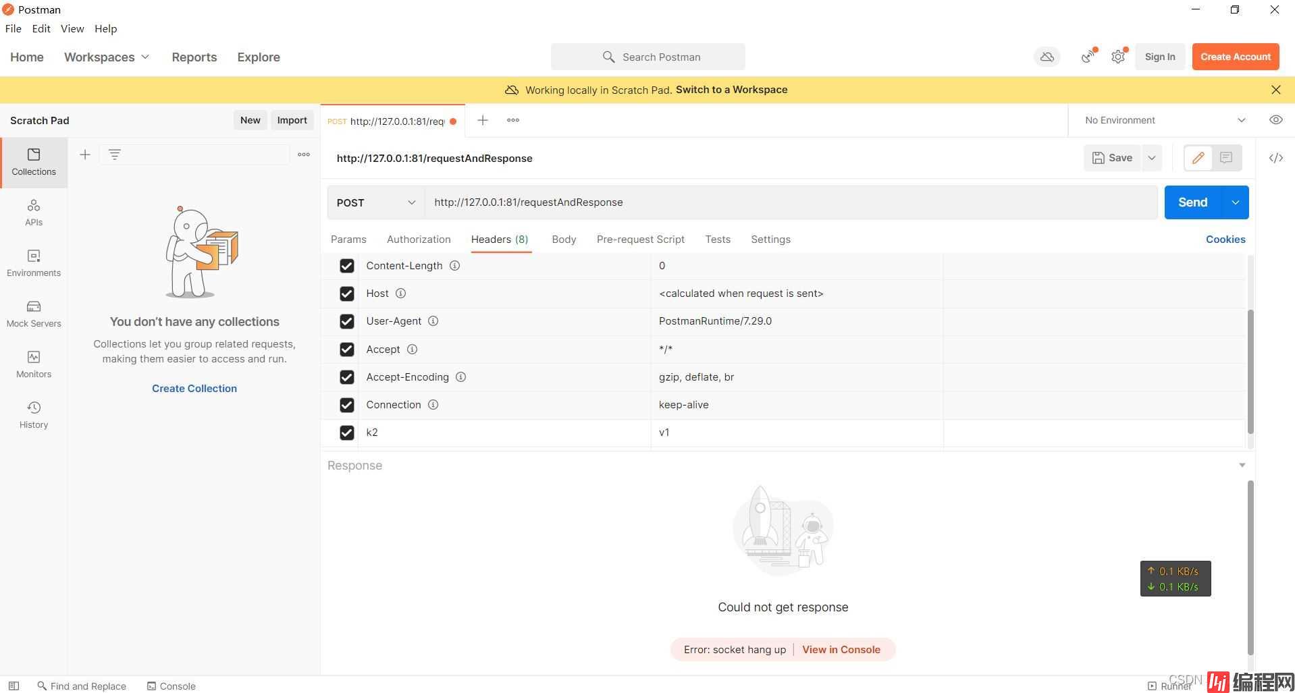Image resolution: width=1295 pixels, height=693 pixels.
Task: Open the Mock Servers sidebar panel
Action: (x=34, y=314)
